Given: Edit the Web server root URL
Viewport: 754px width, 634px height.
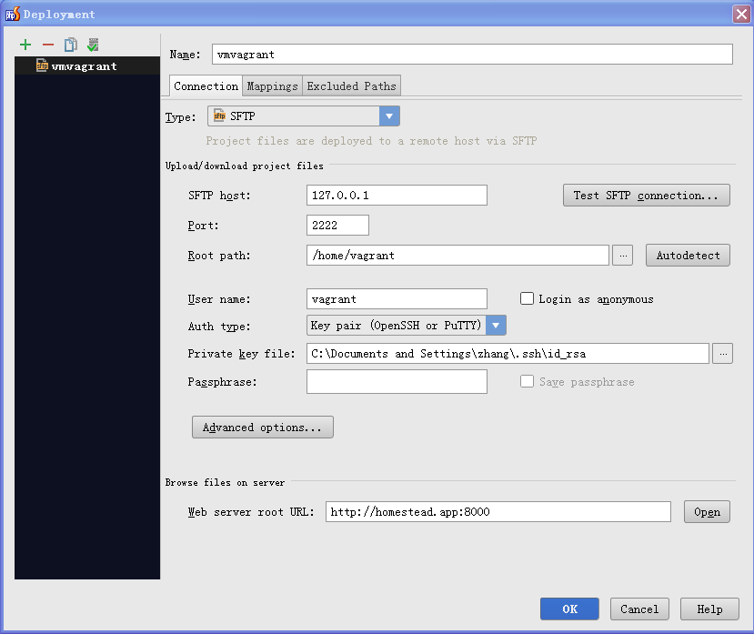Looking at the screenshot, I should pyautogui.click(x=498, y=512).
